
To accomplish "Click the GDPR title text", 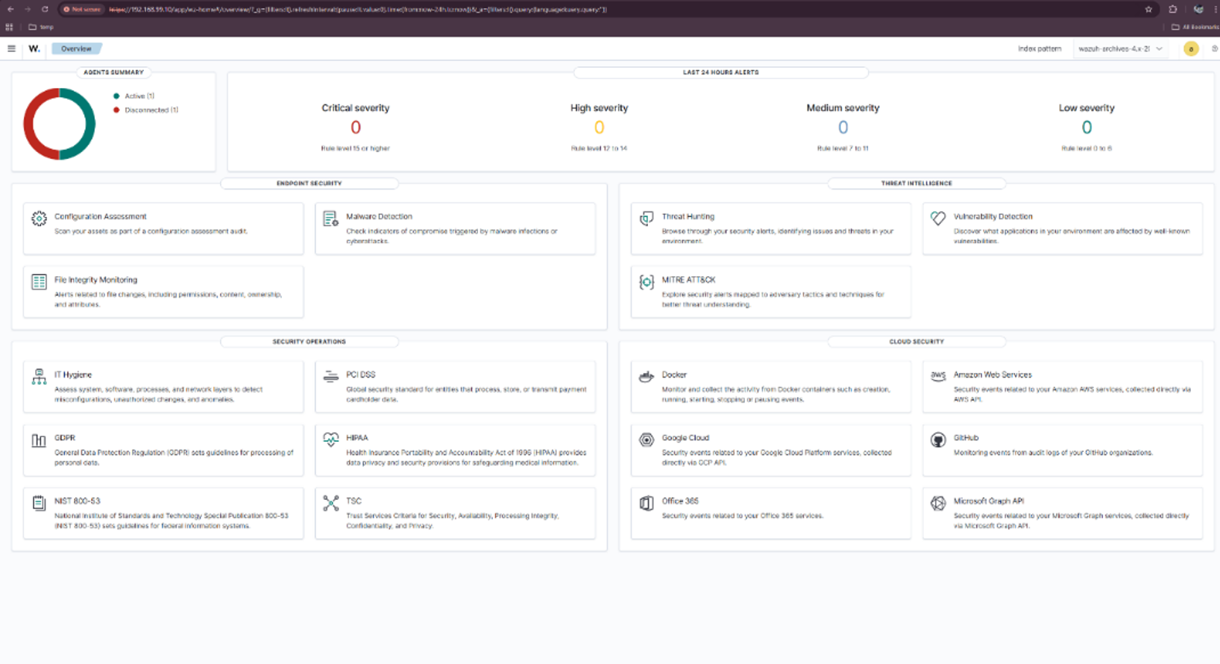I will coord(65,438).
